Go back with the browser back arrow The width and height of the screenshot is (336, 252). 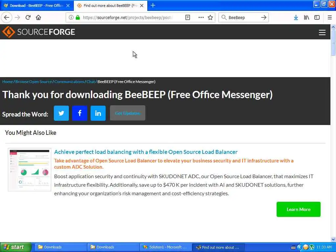(x=7, y=17)
